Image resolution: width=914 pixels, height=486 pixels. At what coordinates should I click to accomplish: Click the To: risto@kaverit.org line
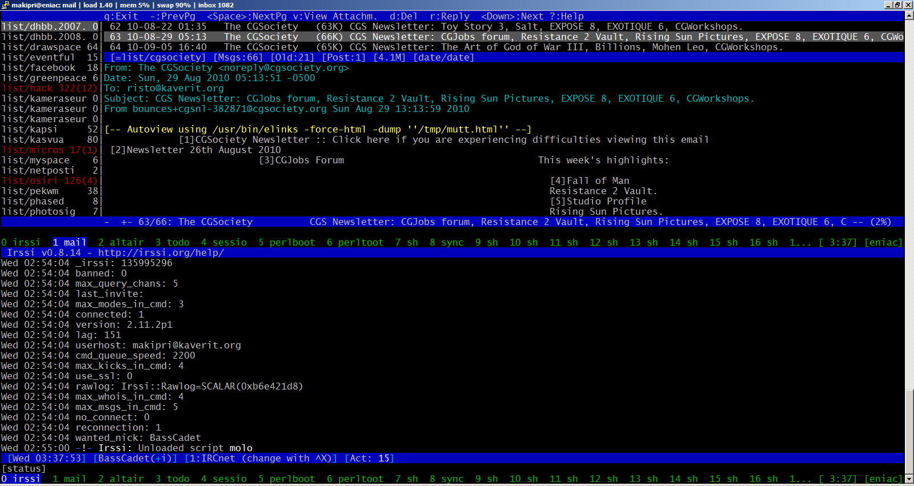(x=164, y=88)
